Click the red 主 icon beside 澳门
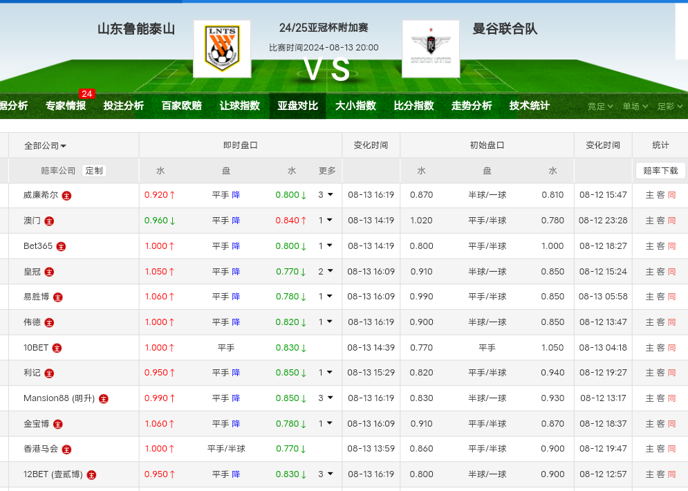Screen dimensions: 688x491 (x=49, y=221)
